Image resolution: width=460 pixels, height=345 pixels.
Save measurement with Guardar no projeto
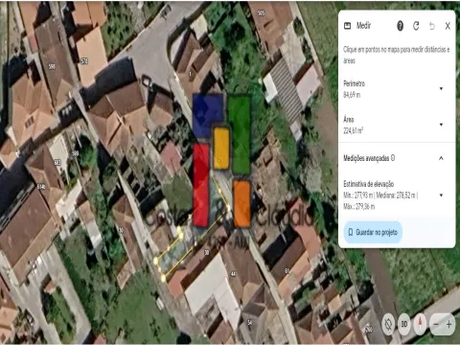(373, 232)
